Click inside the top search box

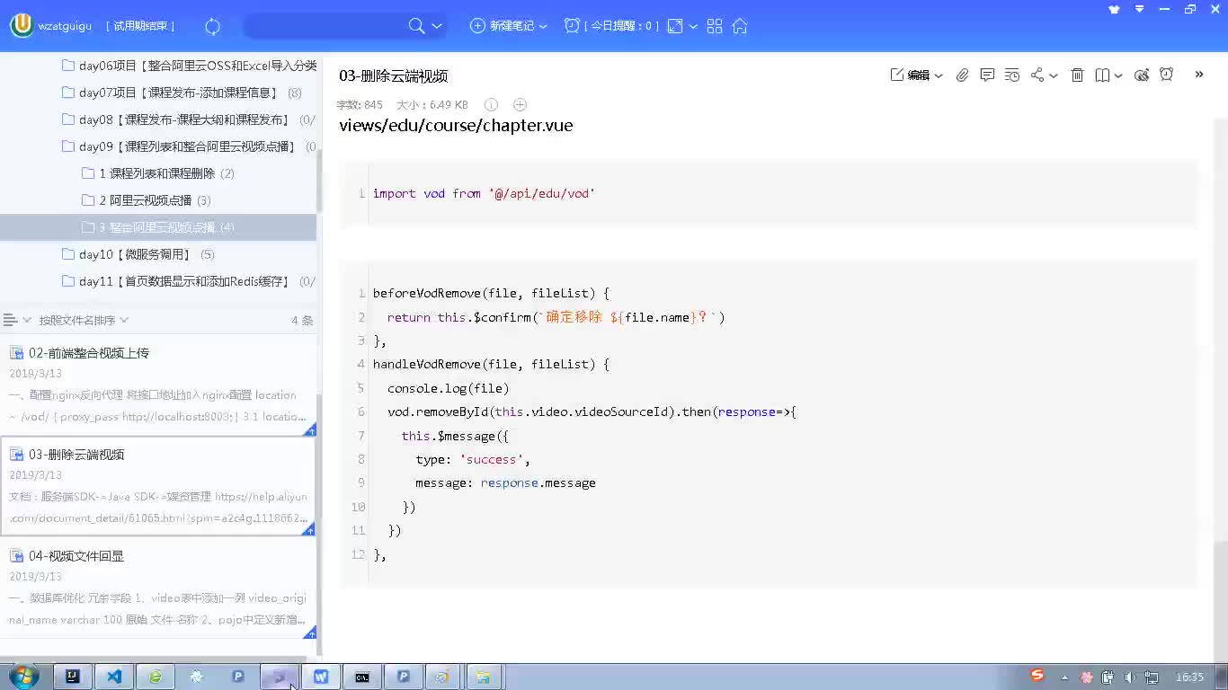[x=324, y=26]
